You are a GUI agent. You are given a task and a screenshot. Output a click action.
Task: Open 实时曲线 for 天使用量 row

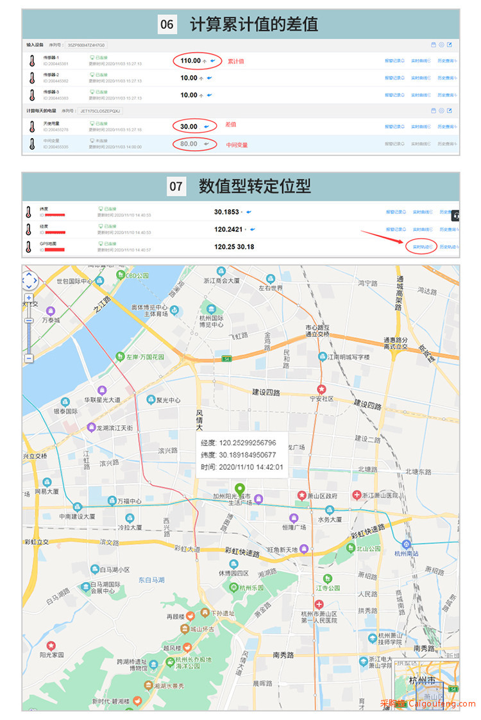click(421, 126)
